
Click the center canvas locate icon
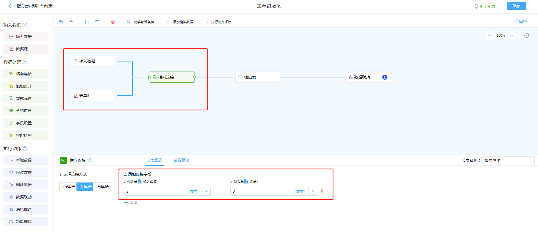coord(527,35)
